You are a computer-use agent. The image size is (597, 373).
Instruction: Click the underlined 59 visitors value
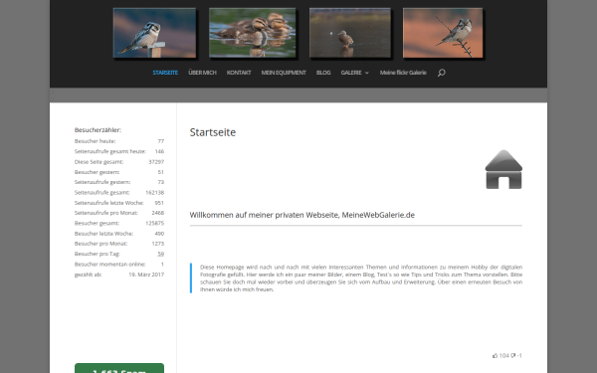click(160, 254)
